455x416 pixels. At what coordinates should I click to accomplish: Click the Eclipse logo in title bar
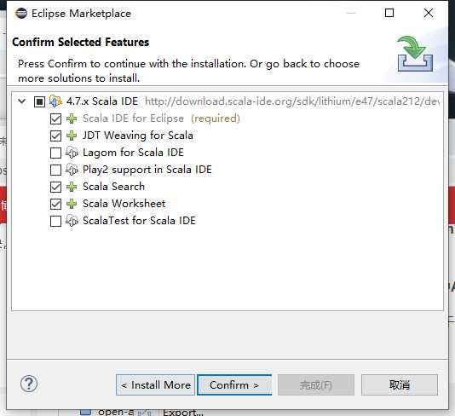coord(21,13)
